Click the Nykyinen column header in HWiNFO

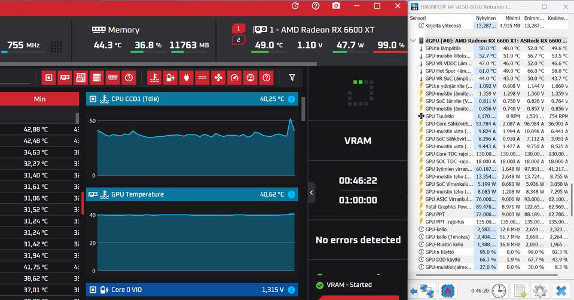tap(486, 18)
